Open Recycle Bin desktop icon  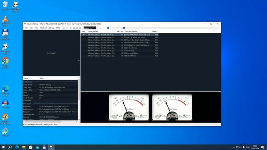pyautogui.click(x=5, y=5)
